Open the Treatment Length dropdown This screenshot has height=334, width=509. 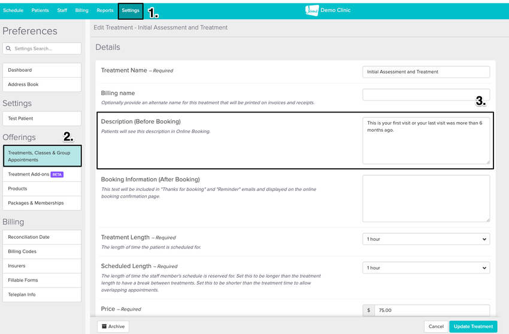tap(426, 239)
